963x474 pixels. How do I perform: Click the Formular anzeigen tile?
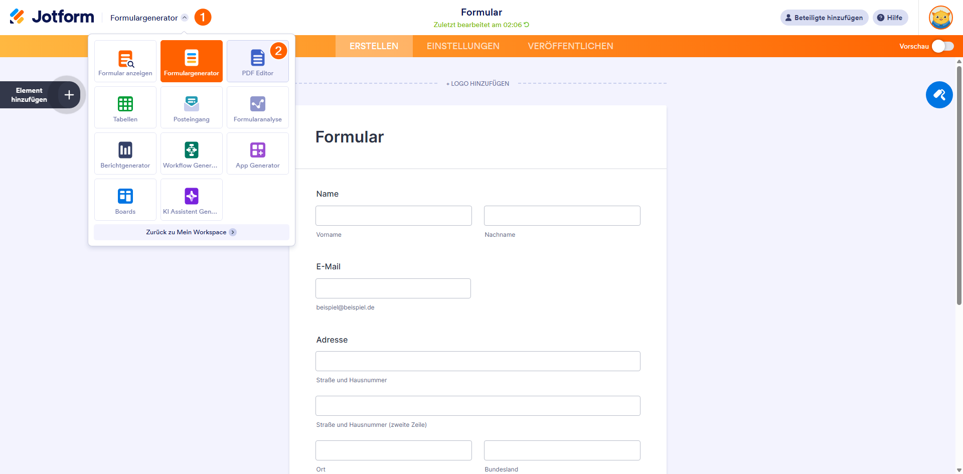pyautogui.click(x=125, y=61)
